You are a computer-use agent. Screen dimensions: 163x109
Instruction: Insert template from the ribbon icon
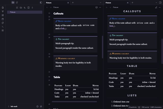coord(3,23)
